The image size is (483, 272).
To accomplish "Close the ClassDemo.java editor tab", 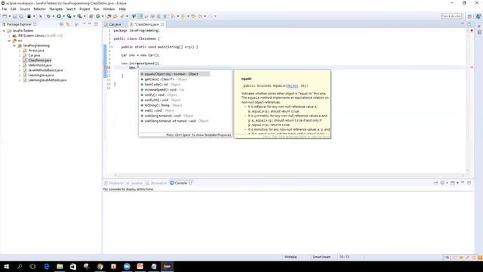I will click(x=162, y=24).
